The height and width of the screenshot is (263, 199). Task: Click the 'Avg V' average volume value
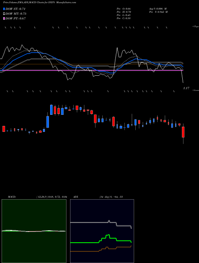pyautogui.click(x=158, y=9)
